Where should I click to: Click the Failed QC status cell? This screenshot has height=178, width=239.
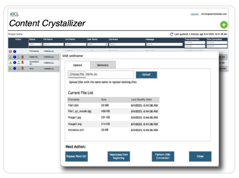click(33, 57)
